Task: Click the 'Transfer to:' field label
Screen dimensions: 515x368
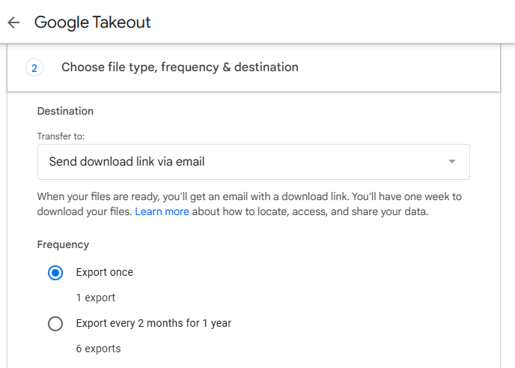Action: [x=61, y=136]
